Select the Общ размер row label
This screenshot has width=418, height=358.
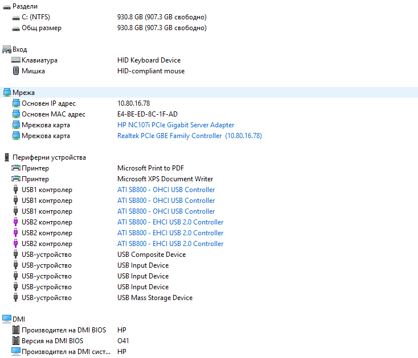pyautogui.click(x=42, y=28)
